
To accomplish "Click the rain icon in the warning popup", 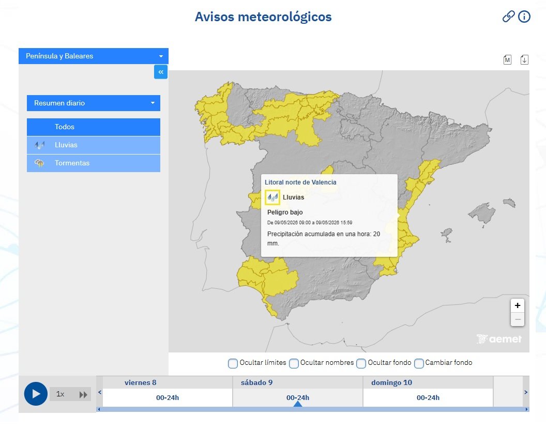I will click(x=272, y=197).
